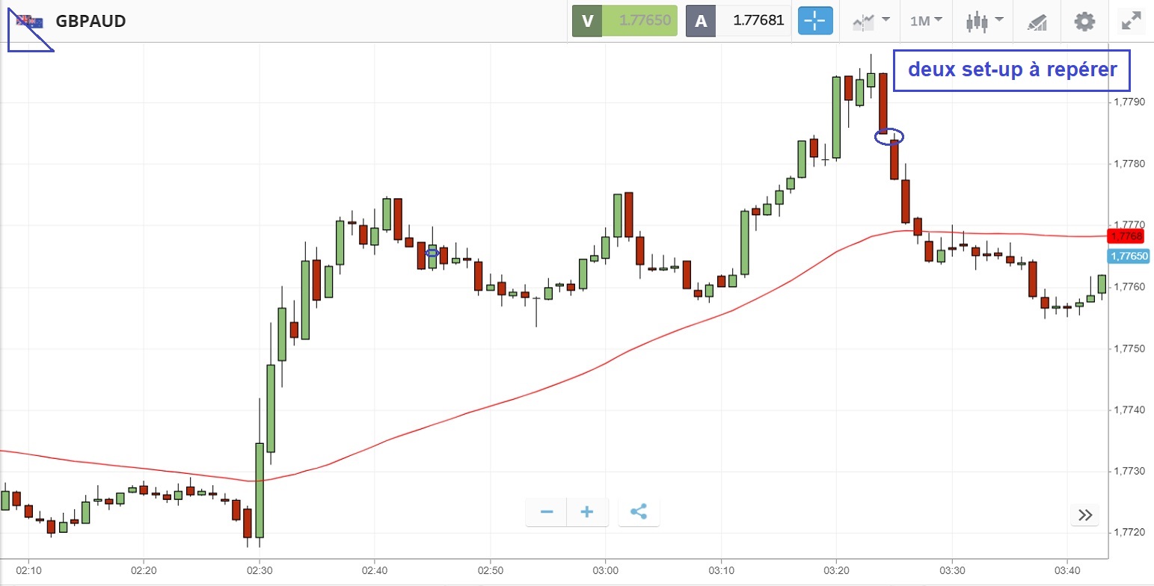Click the 03:00 time axis label
The image size is (1154, 586).
click(x=605, y=570)
